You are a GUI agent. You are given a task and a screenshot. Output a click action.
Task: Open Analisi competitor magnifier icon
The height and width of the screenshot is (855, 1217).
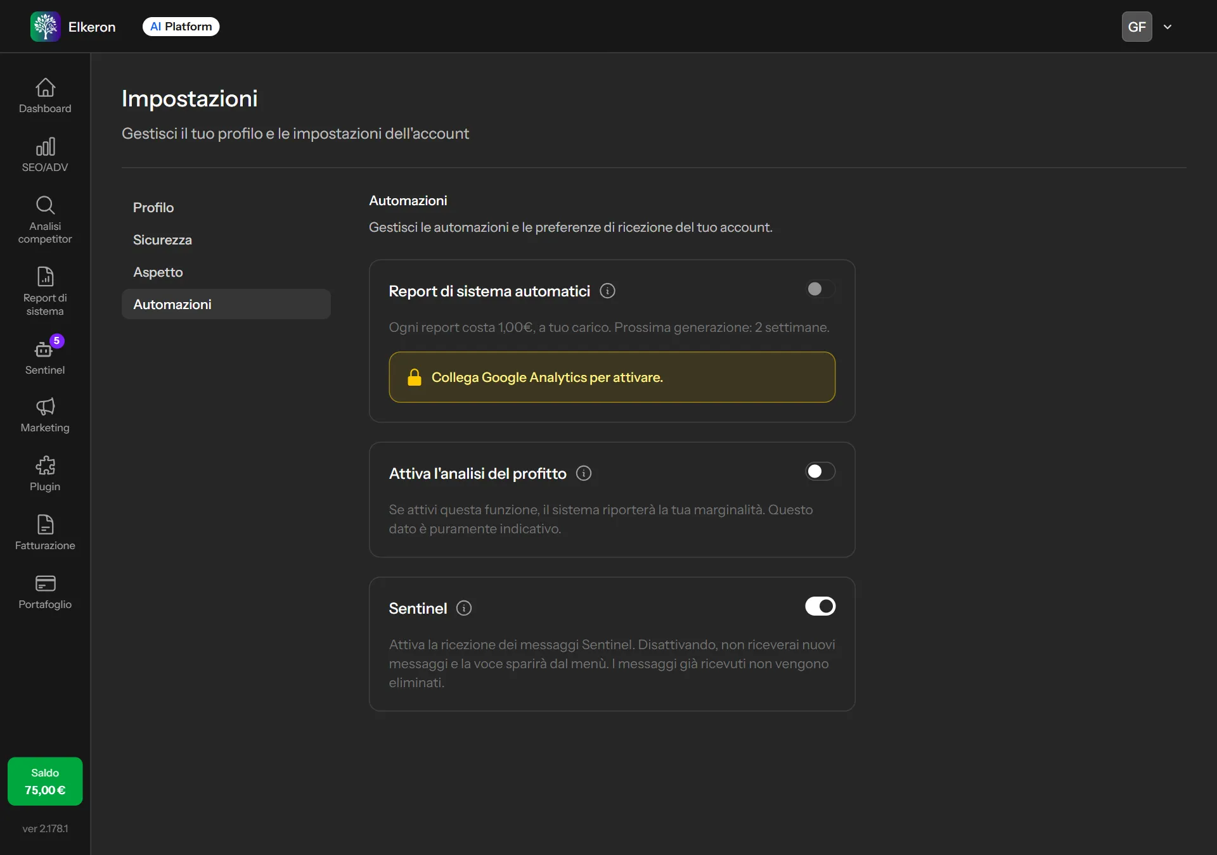(x=45, y=205)
